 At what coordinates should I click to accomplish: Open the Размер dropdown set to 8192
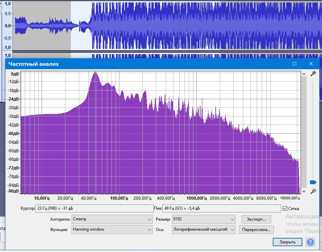tap(204, 219)
